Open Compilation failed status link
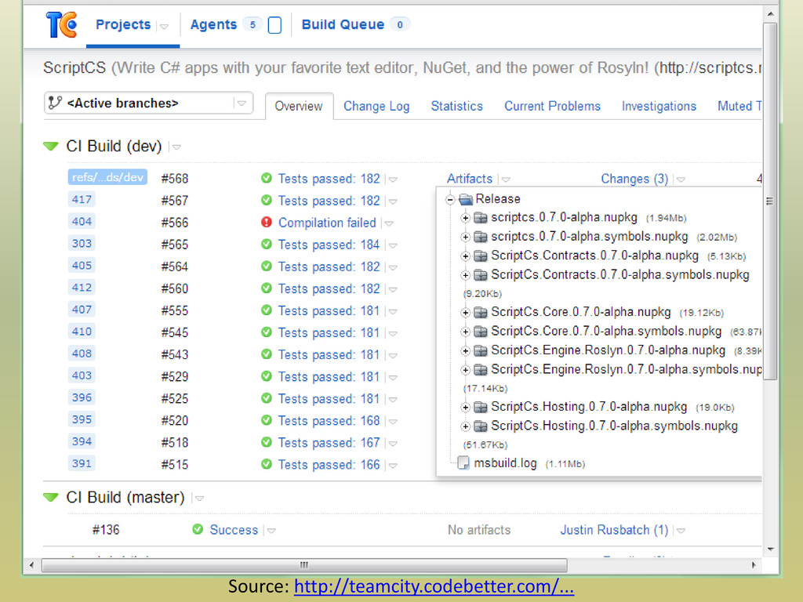The image size is (803, 602). [x=327, y=223]
